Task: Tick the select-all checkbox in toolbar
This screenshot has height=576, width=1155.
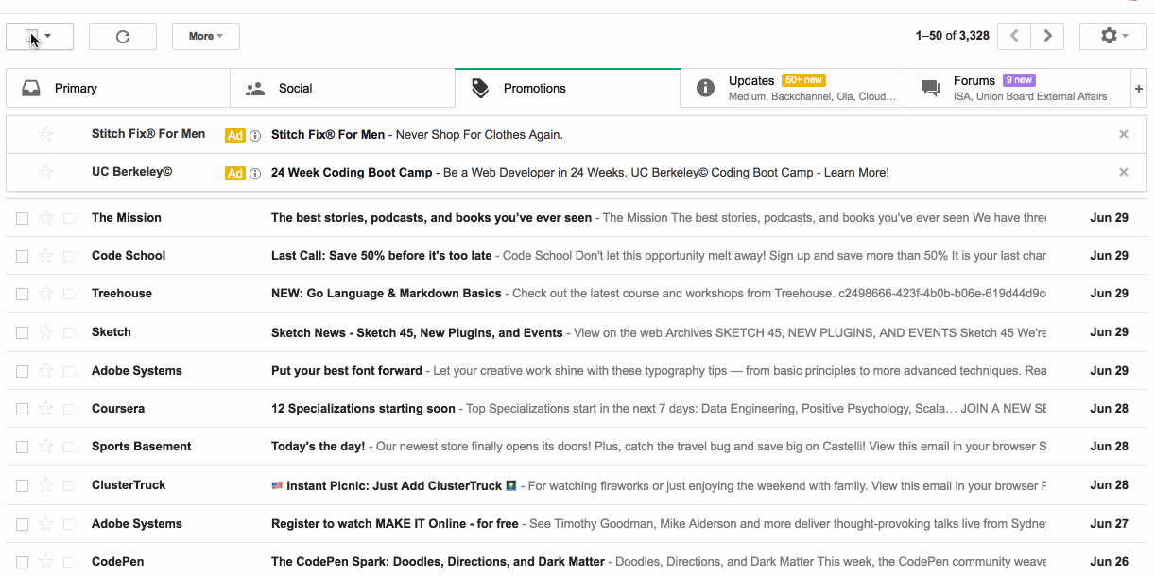Action: coord(32,37)
